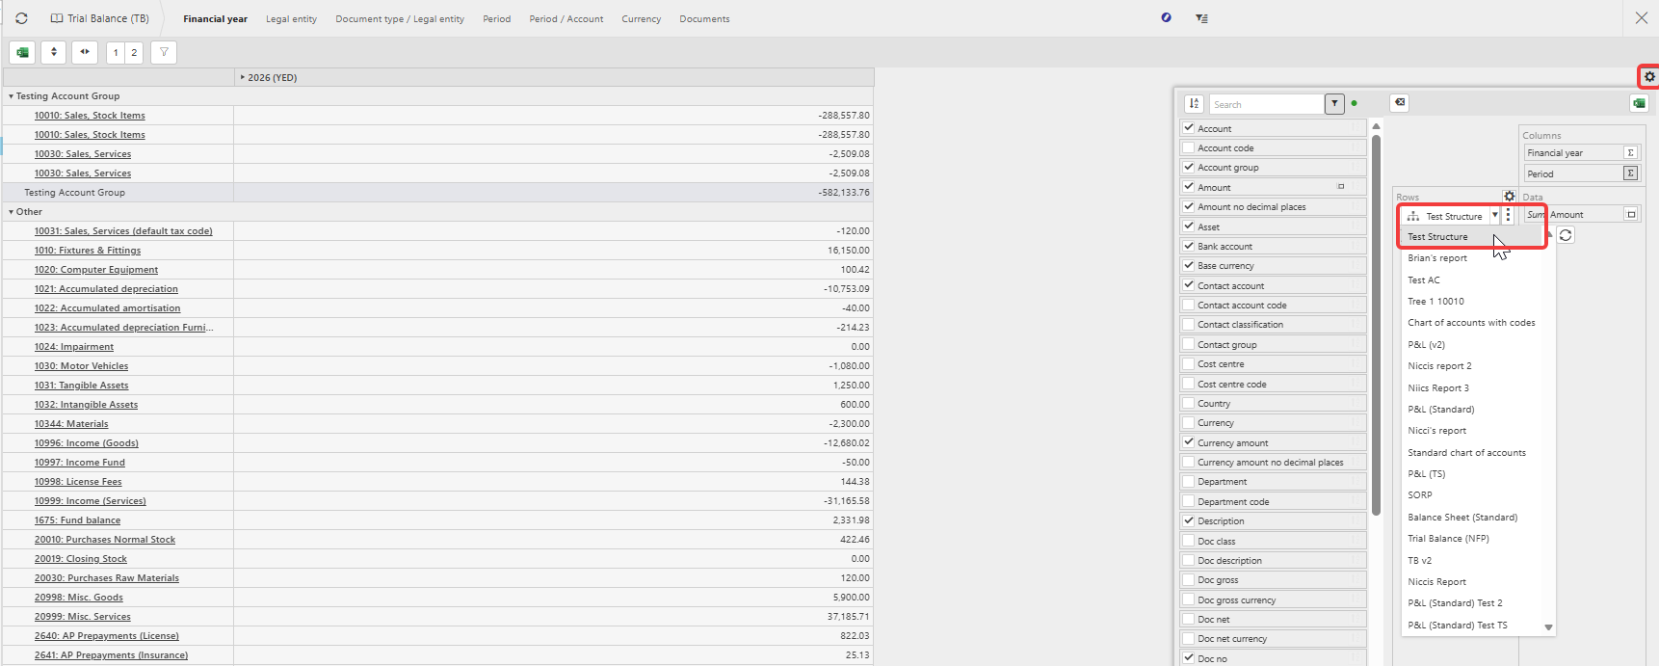Collapse the Testing Account Group row
The image size is (1659, 666).
point(12,96)
